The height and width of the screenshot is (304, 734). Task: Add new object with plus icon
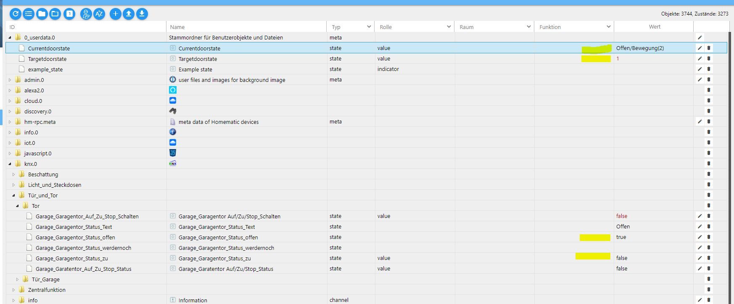pos(116,14)
